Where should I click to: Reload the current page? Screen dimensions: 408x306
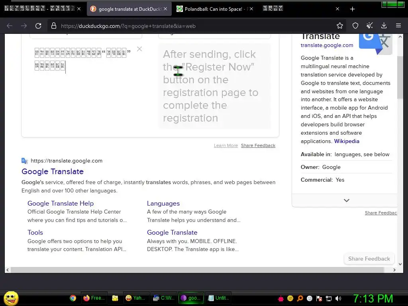click(x=38, y=26)
